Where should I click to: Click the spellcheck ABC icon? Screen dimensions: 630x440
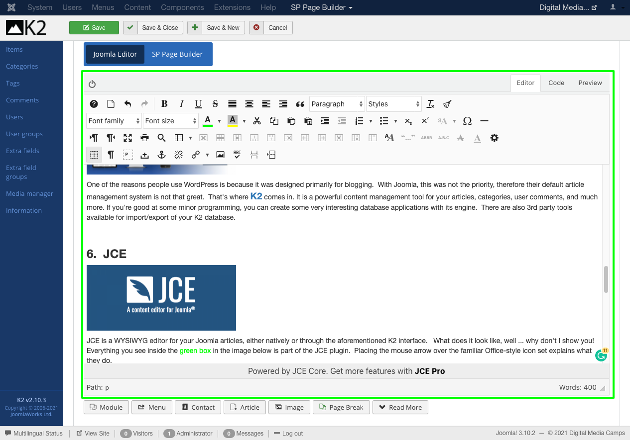click(x=237, y=155)
